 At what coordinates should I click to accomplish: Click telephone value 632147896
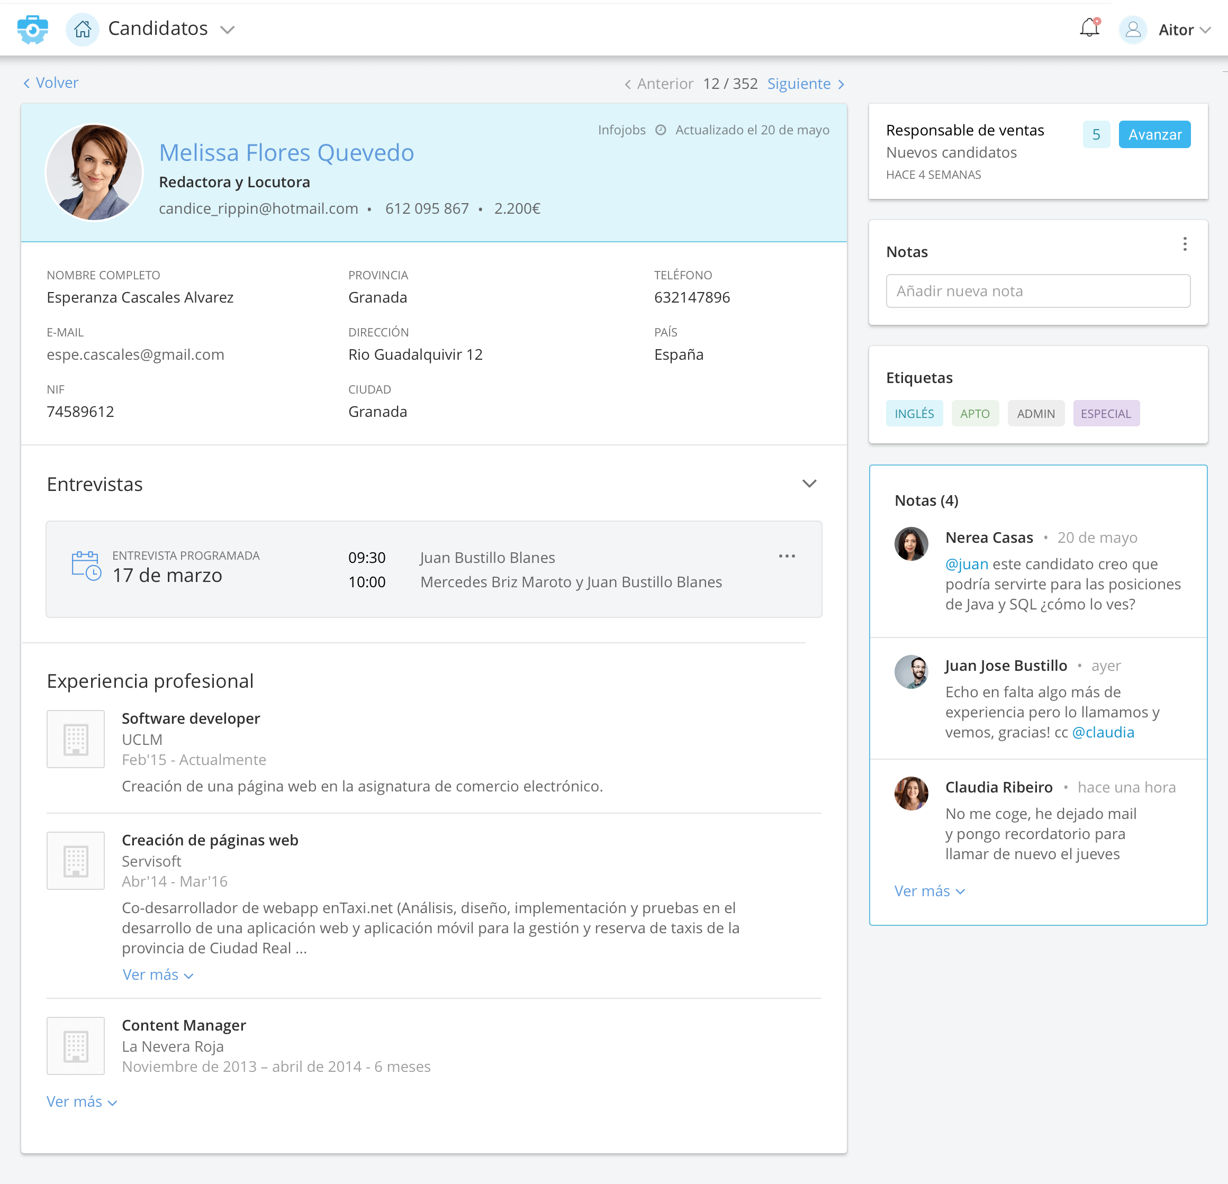click(x=692, y=297)
